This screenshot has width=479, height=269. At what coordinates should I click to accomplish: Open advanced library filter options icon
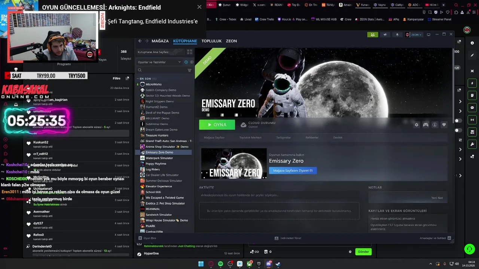189,70
